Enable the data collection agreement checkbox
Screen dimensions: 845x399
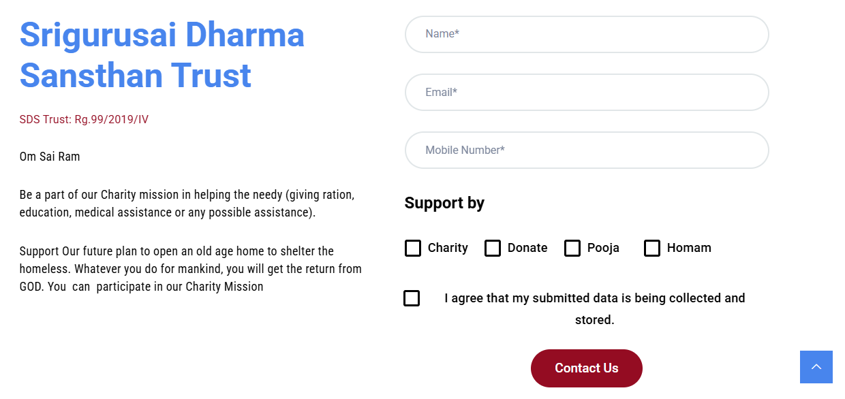(x=412, y=298)
